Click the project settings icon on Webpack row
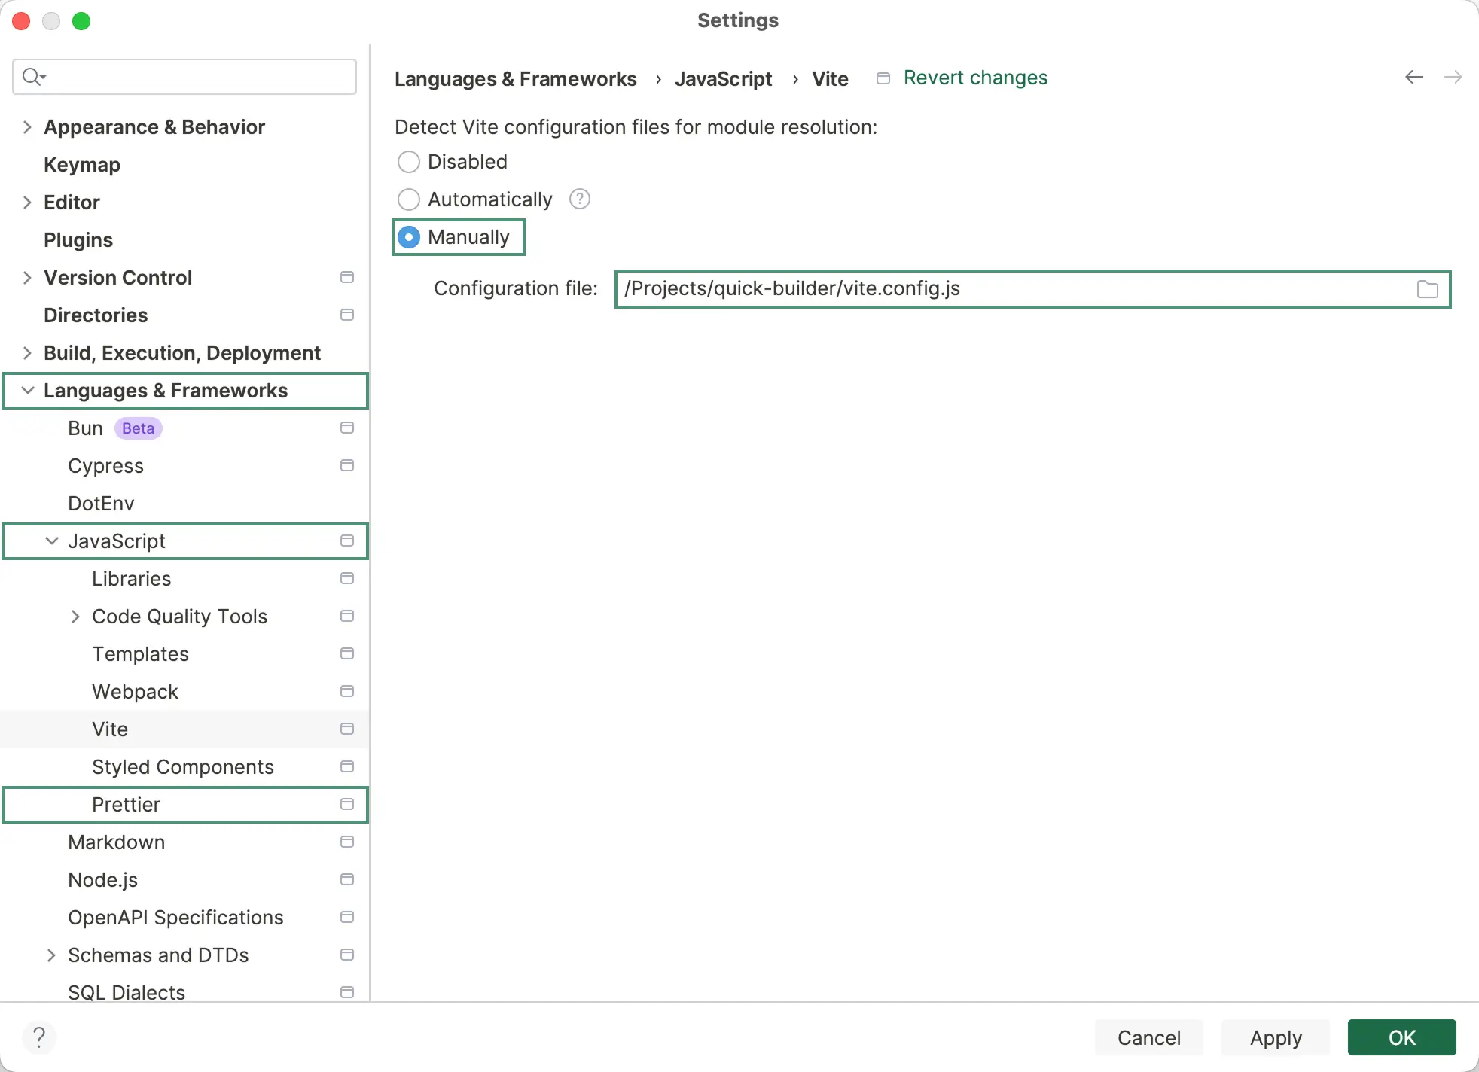The image size is (1479, 1072). click(x=347, y=692)
